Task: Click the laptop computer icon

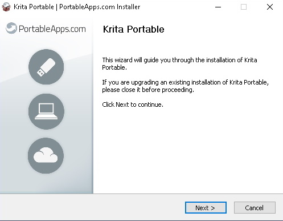Action: pos(46,111)
